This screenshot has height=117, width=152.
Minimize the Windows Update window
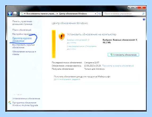[131, 7]
